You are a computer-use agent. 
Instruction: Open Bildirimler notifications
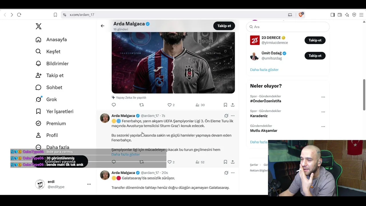52,64
